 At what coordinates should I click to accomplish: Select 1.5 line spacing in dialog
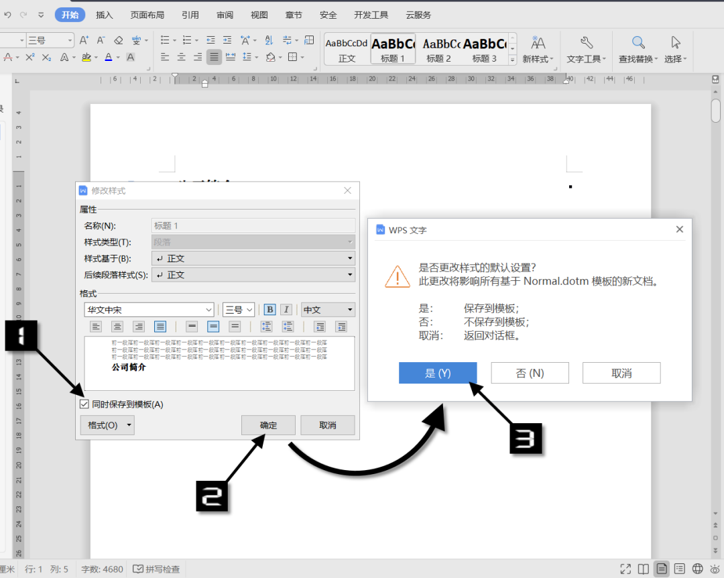pos(213,327)
